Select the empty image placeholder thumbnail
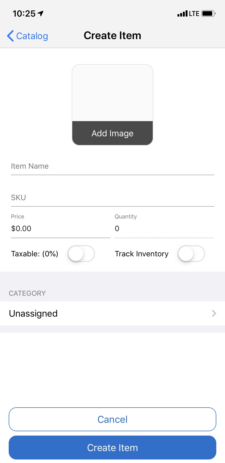Image resolution: width=225 pixels, height=463 pixels. [112, 93]
